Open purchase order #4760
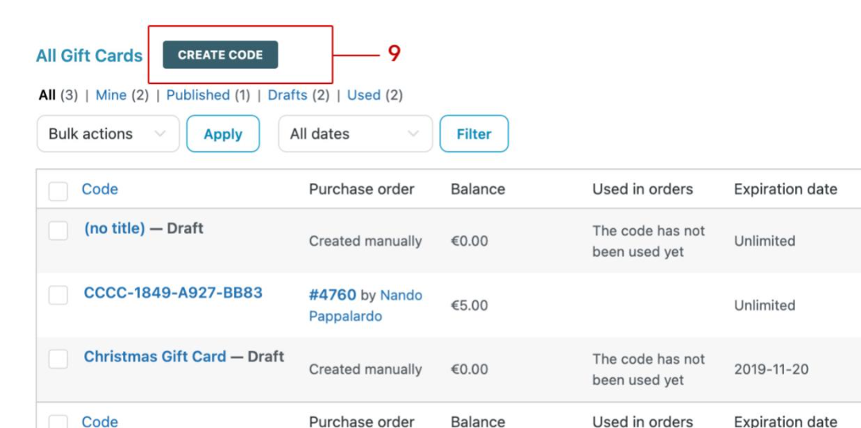The height and width of the screenshot is (428, 861). pos(332,295)
